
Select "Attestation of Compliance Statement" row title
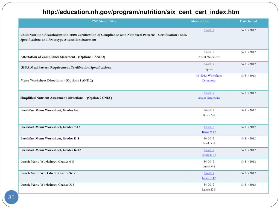click(63, 57)
